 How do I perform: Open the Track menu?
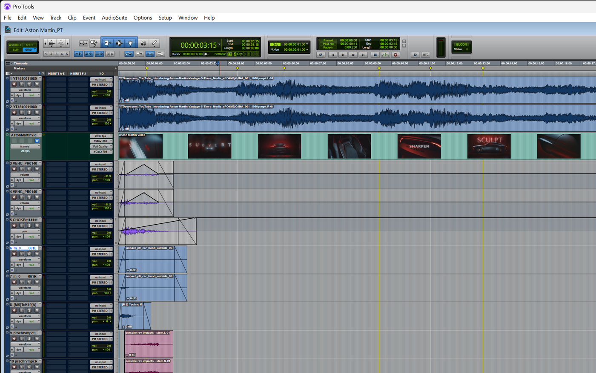tap(56, 17)
